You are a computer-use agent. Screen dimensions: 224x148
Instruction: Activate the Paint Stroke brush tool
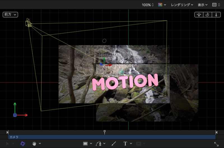click(x=114, y=144)
